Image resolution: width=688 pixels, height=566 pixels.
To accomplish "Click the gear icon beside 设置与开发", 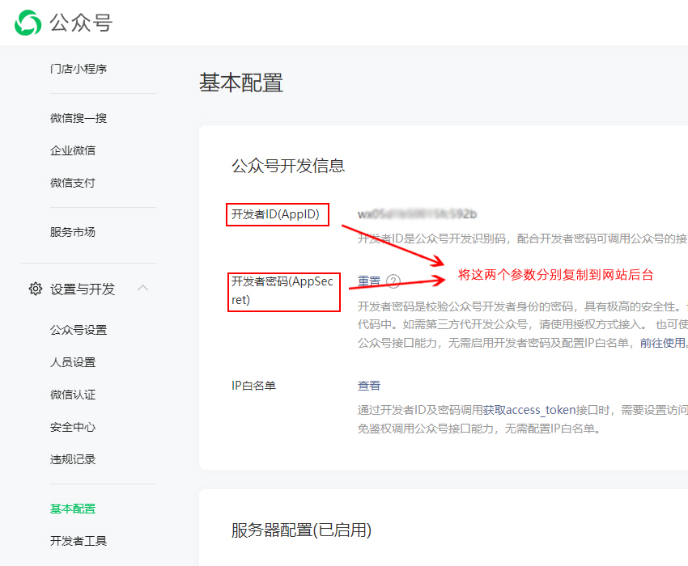I will 35,289.
